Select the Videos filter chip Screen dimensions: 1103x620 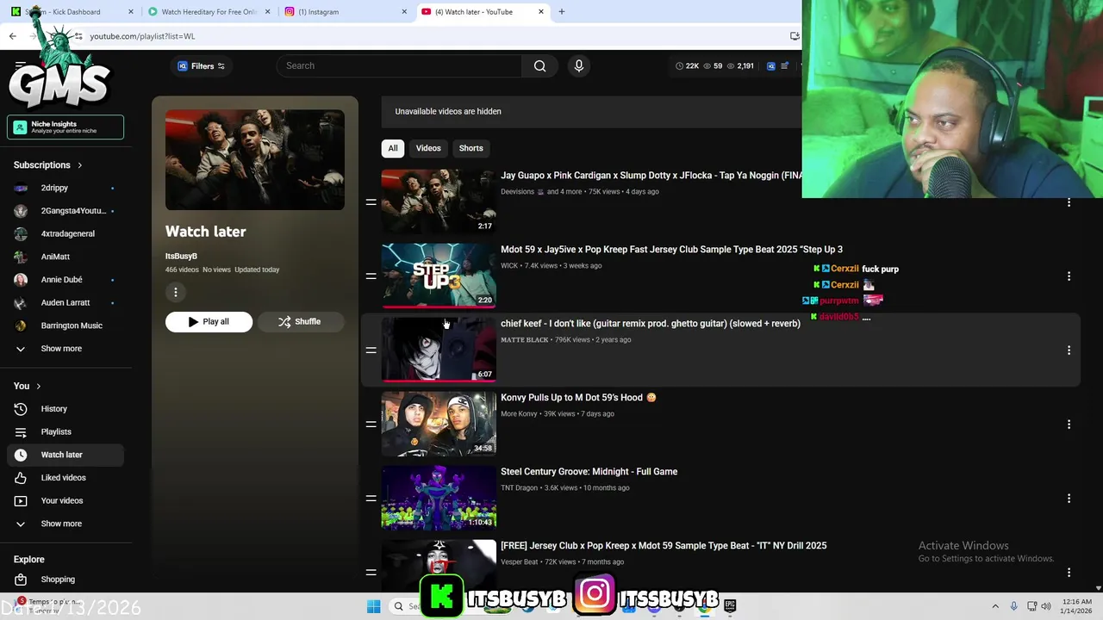pyautogui.click(x=428, y=148)
